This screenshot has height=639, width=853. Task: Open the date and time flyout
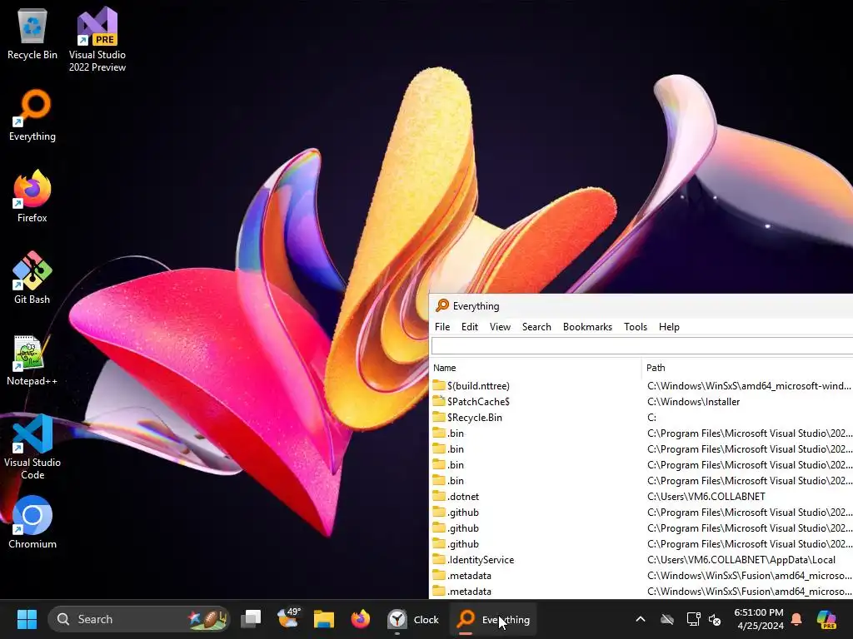click(759, 619)
